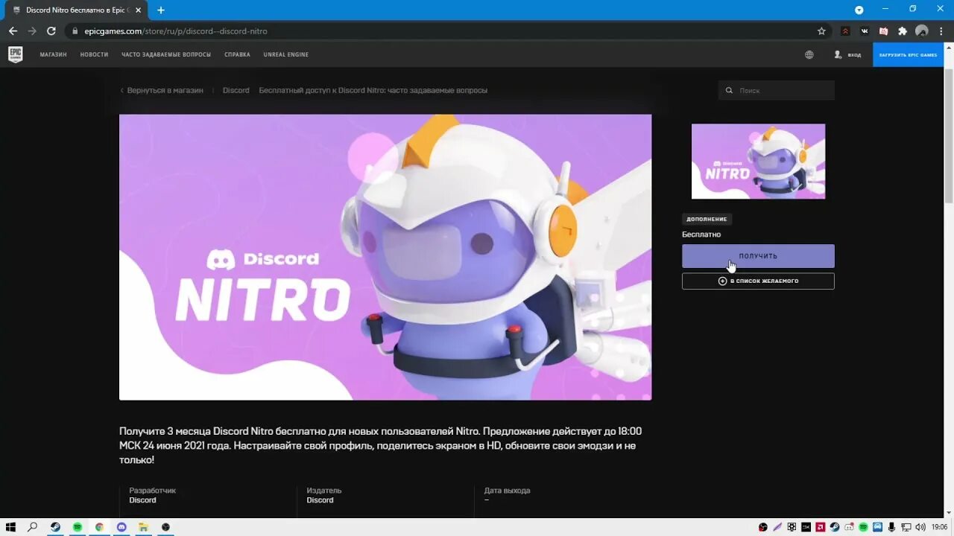Click the red chevron extension icon
The height and width of the screenshot is (536, 954).
(x=845, y=31)
